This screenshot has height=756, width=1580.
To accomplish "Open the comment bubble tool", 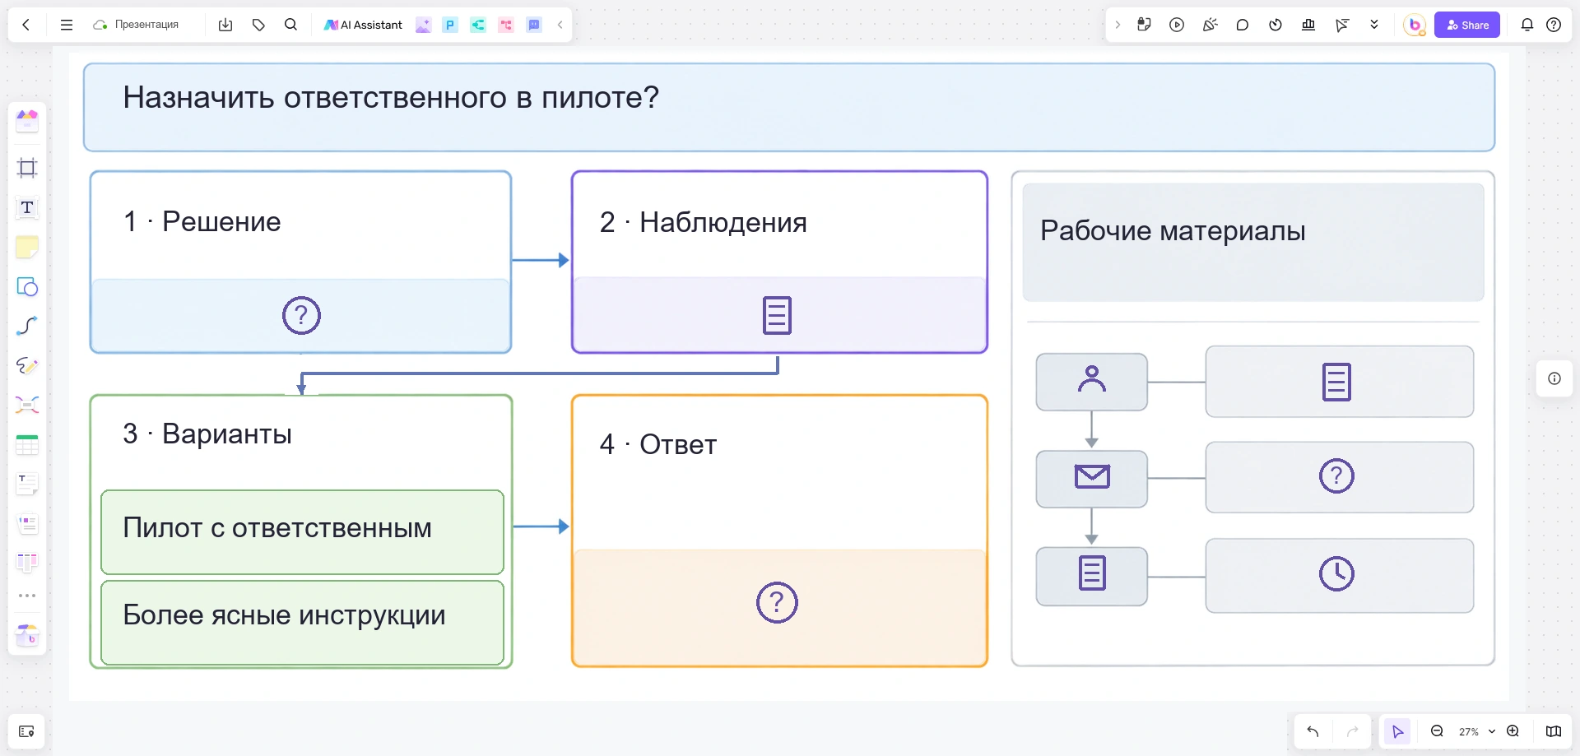I will (x=1243, y=25).
